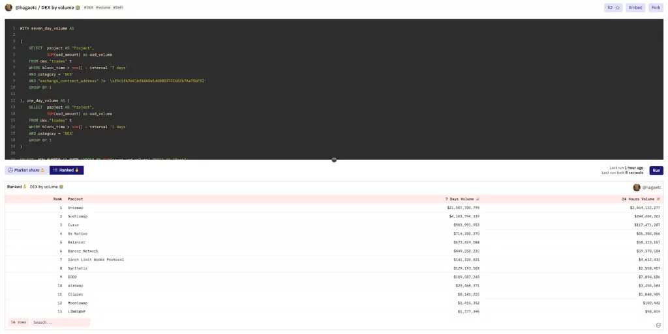Click the Embed button
The height and width of the screenshot is (334, 668).
[635, 7]
